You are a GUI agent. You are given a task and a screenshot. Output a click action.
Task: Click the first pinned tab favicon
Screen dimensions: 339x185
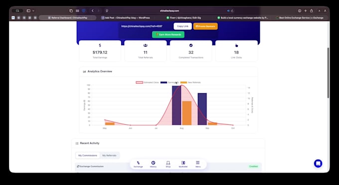(x=13, y=18)
